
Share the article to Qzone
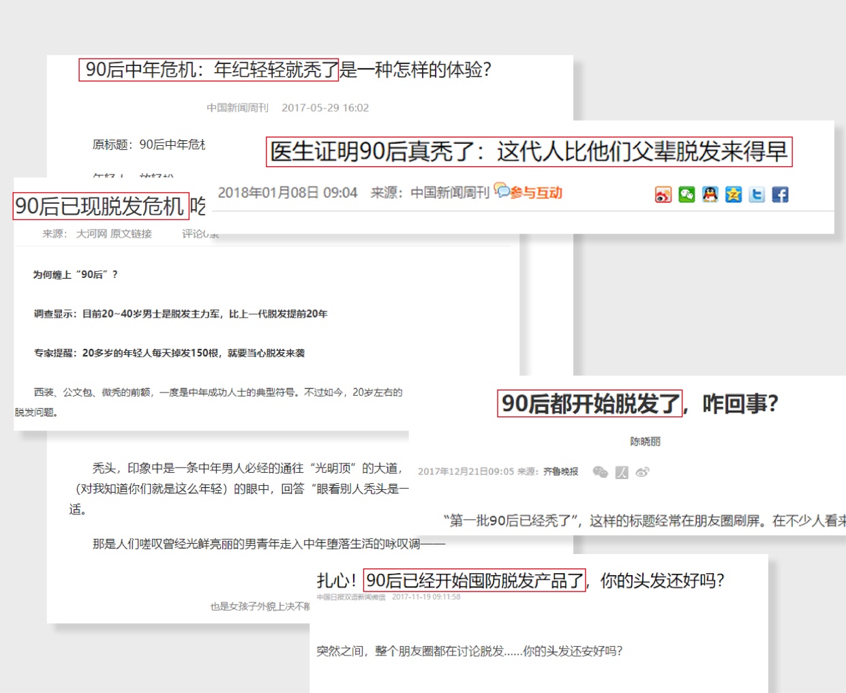click(732, 194)
